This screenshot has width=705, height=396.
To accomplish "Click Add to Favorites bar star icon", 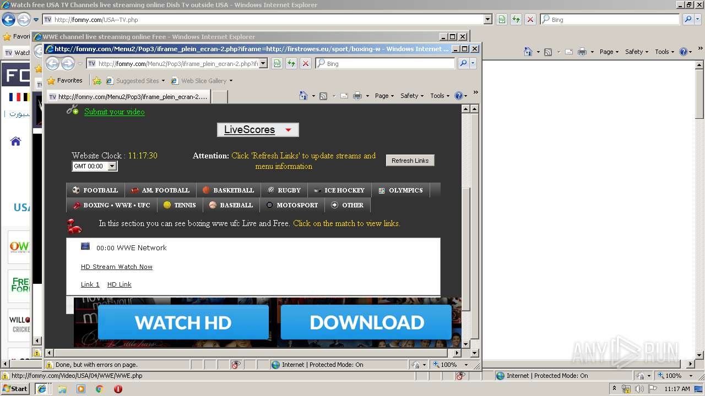I will 97,80.
